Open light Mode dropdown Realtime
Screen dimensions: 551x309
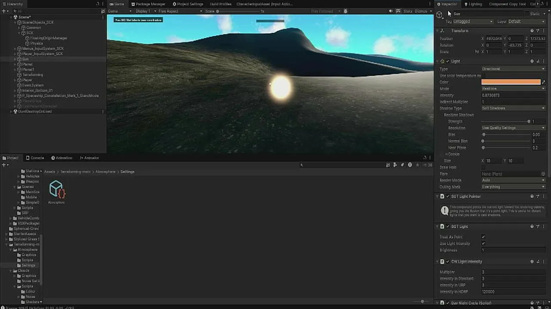pos(513,88)
